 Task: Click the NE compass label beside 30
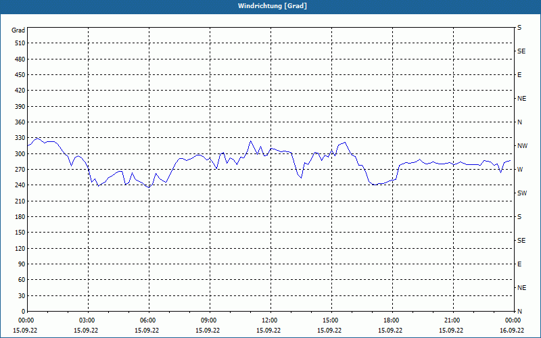click(x=521, y=288)
